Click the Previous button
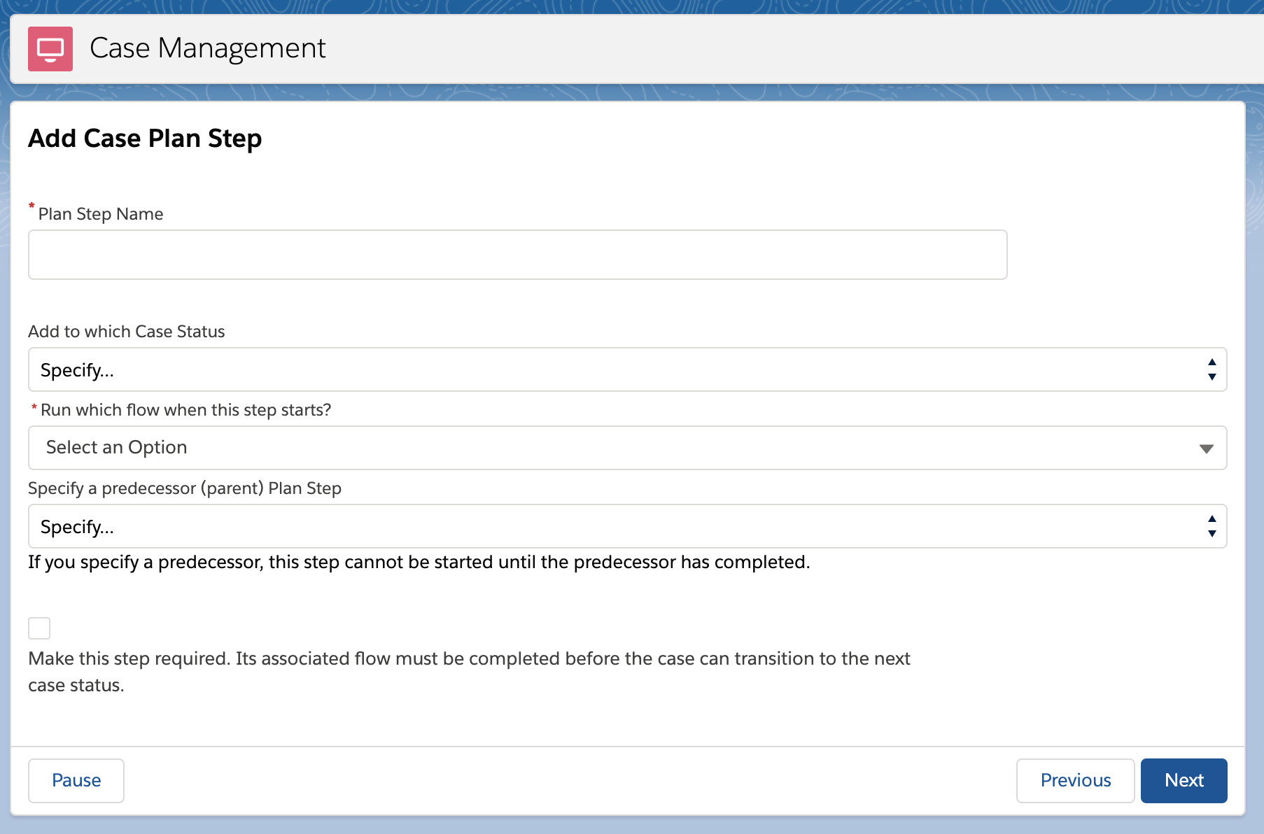 [1075, 780]
